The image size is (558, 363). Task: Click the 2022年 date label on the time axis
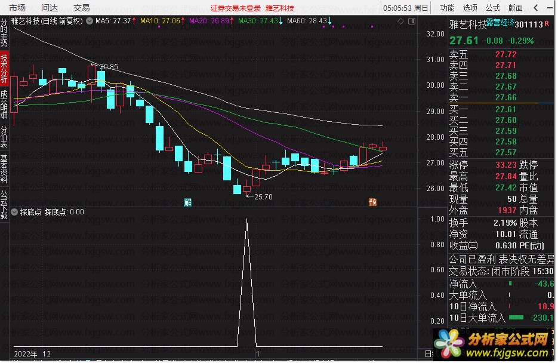[26, 354]
